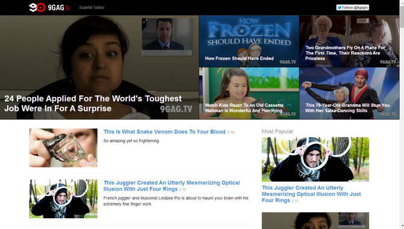Open the Most Popular juggler title link
The height and width of the screenshot is (229, 404).
(x=311, y=194)
